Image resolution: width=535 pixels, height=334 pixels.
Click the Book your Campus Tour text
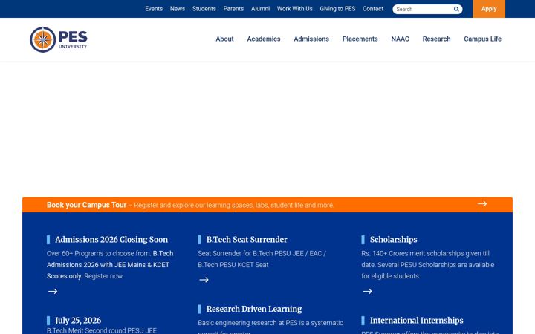pyautogui.click(x=86, y=205)
